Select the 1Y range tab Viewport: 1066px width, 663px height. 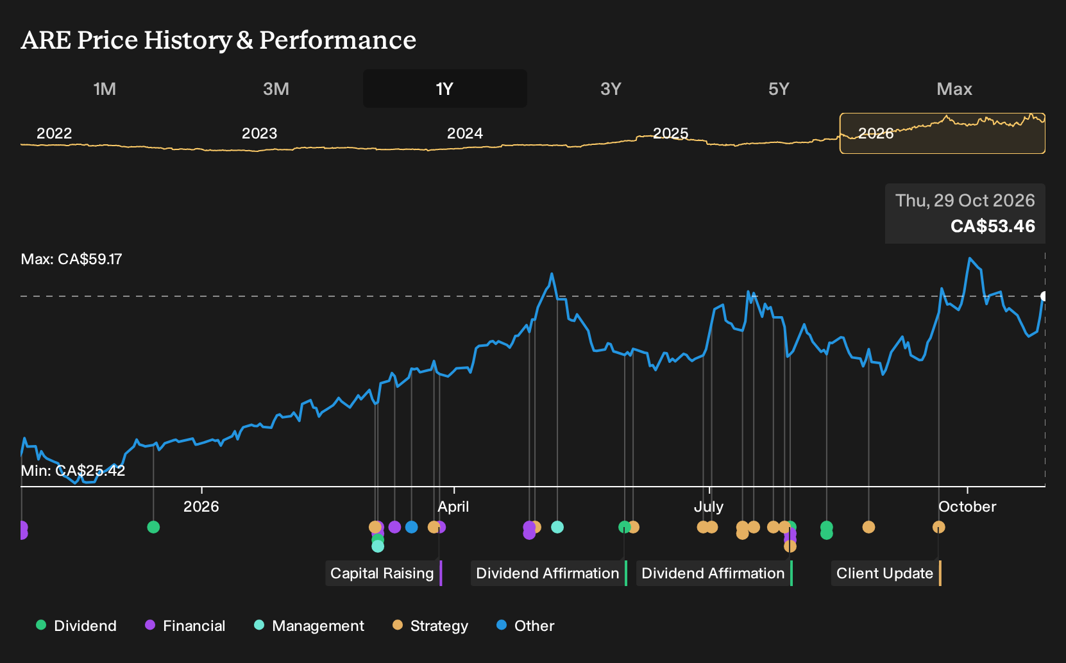(445, 88)
